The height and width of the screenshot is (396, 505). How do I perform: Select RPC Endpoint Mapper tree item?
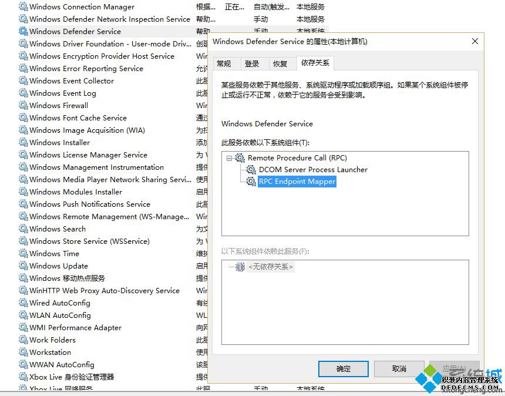point(297,182)
